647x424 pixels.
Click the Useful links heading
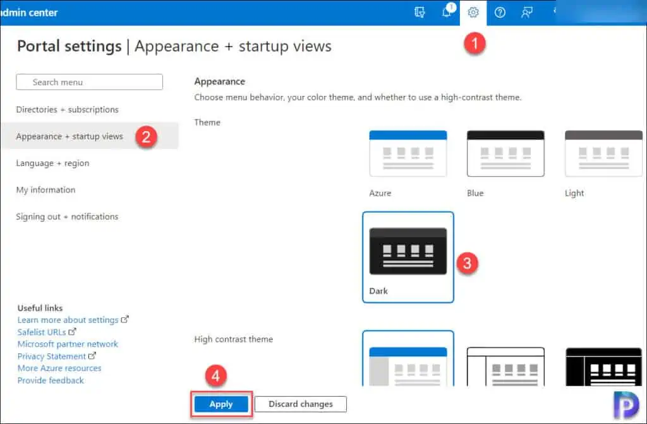40,308
